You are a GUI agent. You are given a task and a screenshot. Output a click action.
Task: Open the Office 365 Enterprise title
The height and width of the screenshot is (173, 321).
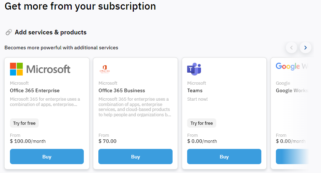[35, 91]
